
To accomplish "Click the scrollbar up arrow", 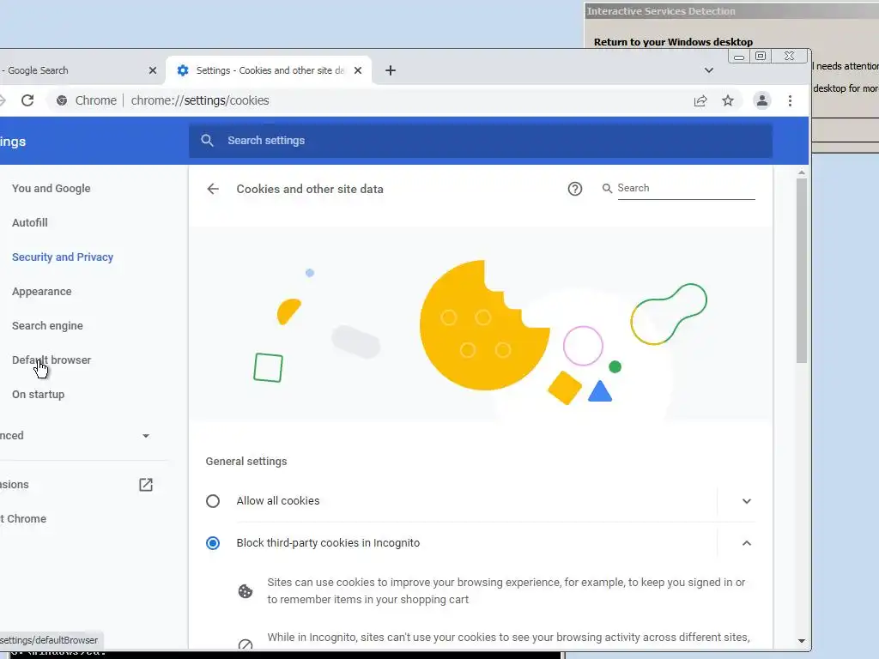I will 802,172.
